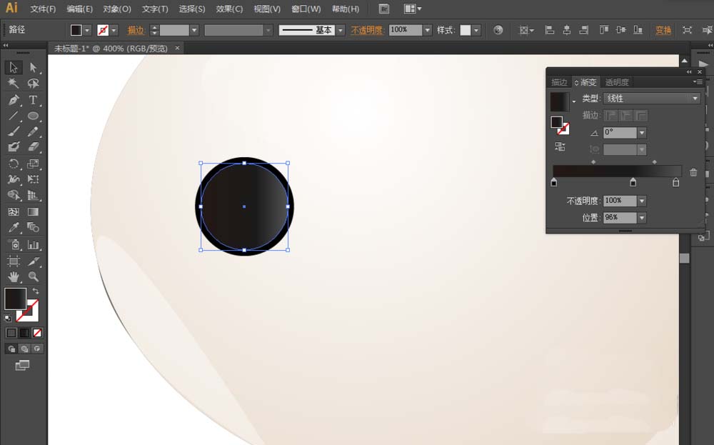Viewport: 714px width, 445px height.
Task: Select the Perspective Grid tool
Action: [34, 195]
